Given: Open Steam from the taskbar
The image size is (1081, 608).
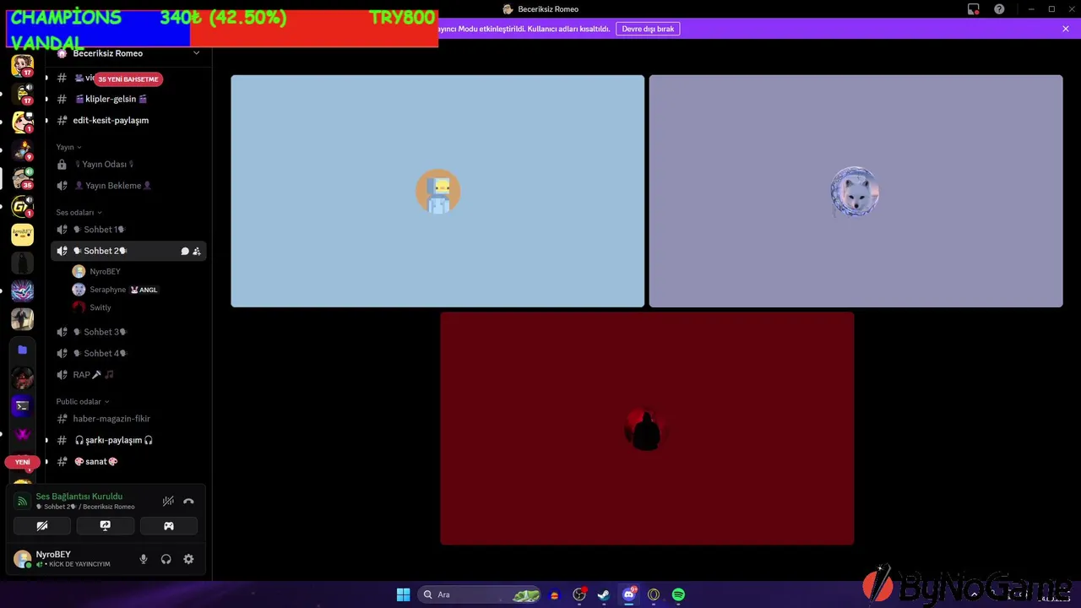Looking at the screenshot, I should pos(604,594).
